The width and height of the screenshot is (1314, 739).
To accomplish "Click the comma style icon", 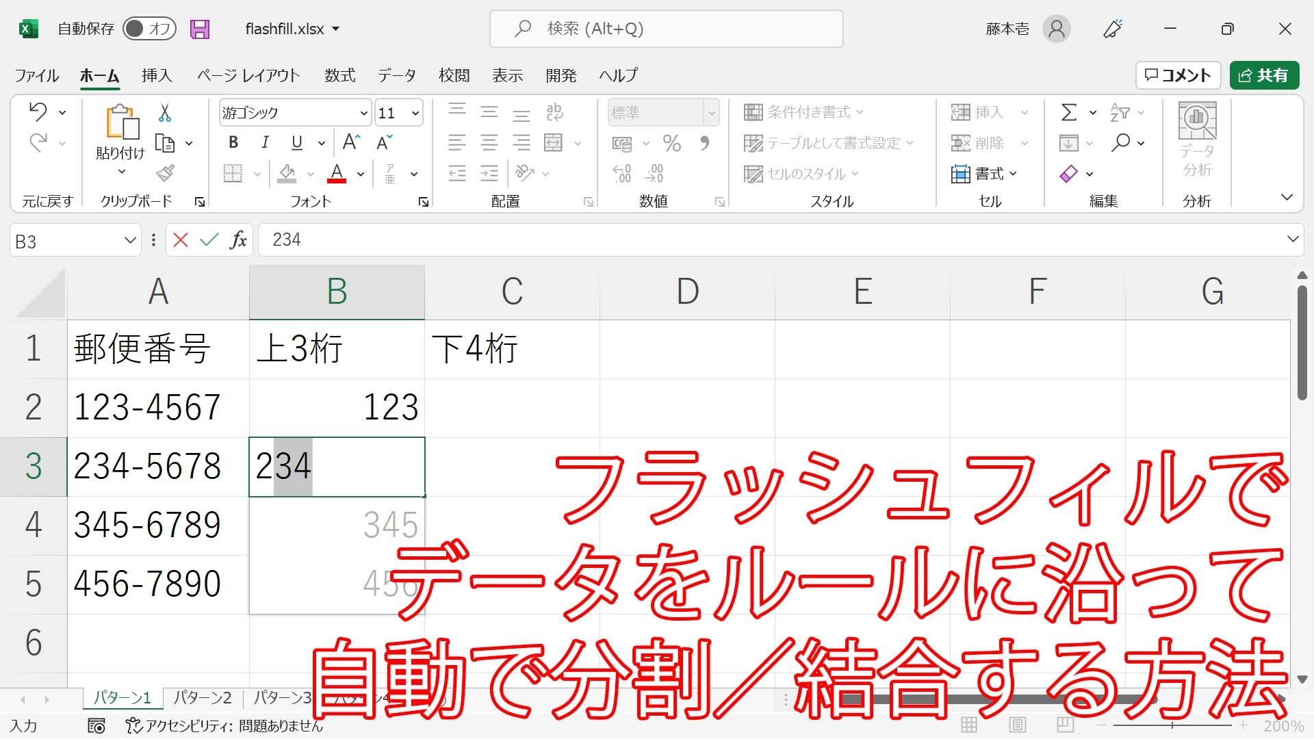I will 704,143.
